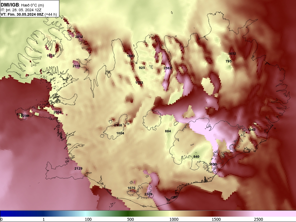The image size is (296, 222).
Task: Click the 872 height label
Action: [20, 114]
